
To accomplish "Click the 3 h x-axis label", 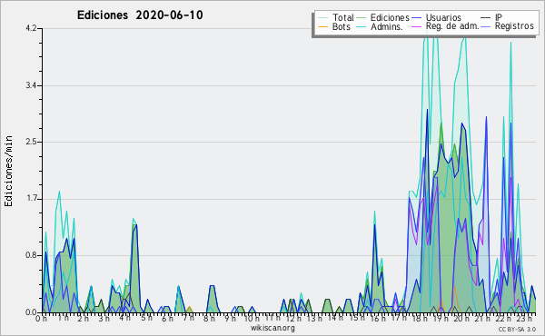I will [x=104, y=318].
